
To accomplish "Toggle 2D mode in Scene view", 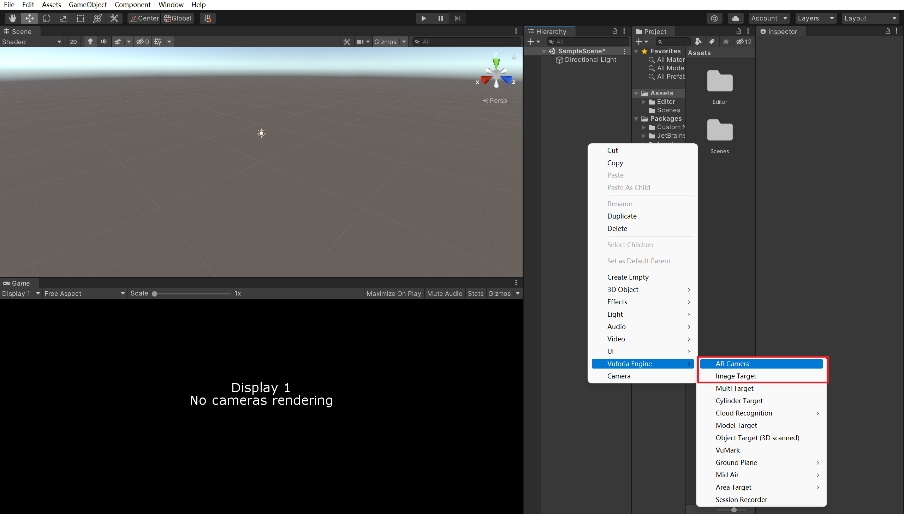I will (x=73, y=42).
